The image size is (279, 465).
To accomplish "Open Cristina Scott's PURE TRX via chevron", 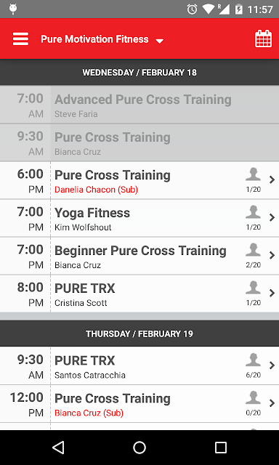I will [272, 293].
